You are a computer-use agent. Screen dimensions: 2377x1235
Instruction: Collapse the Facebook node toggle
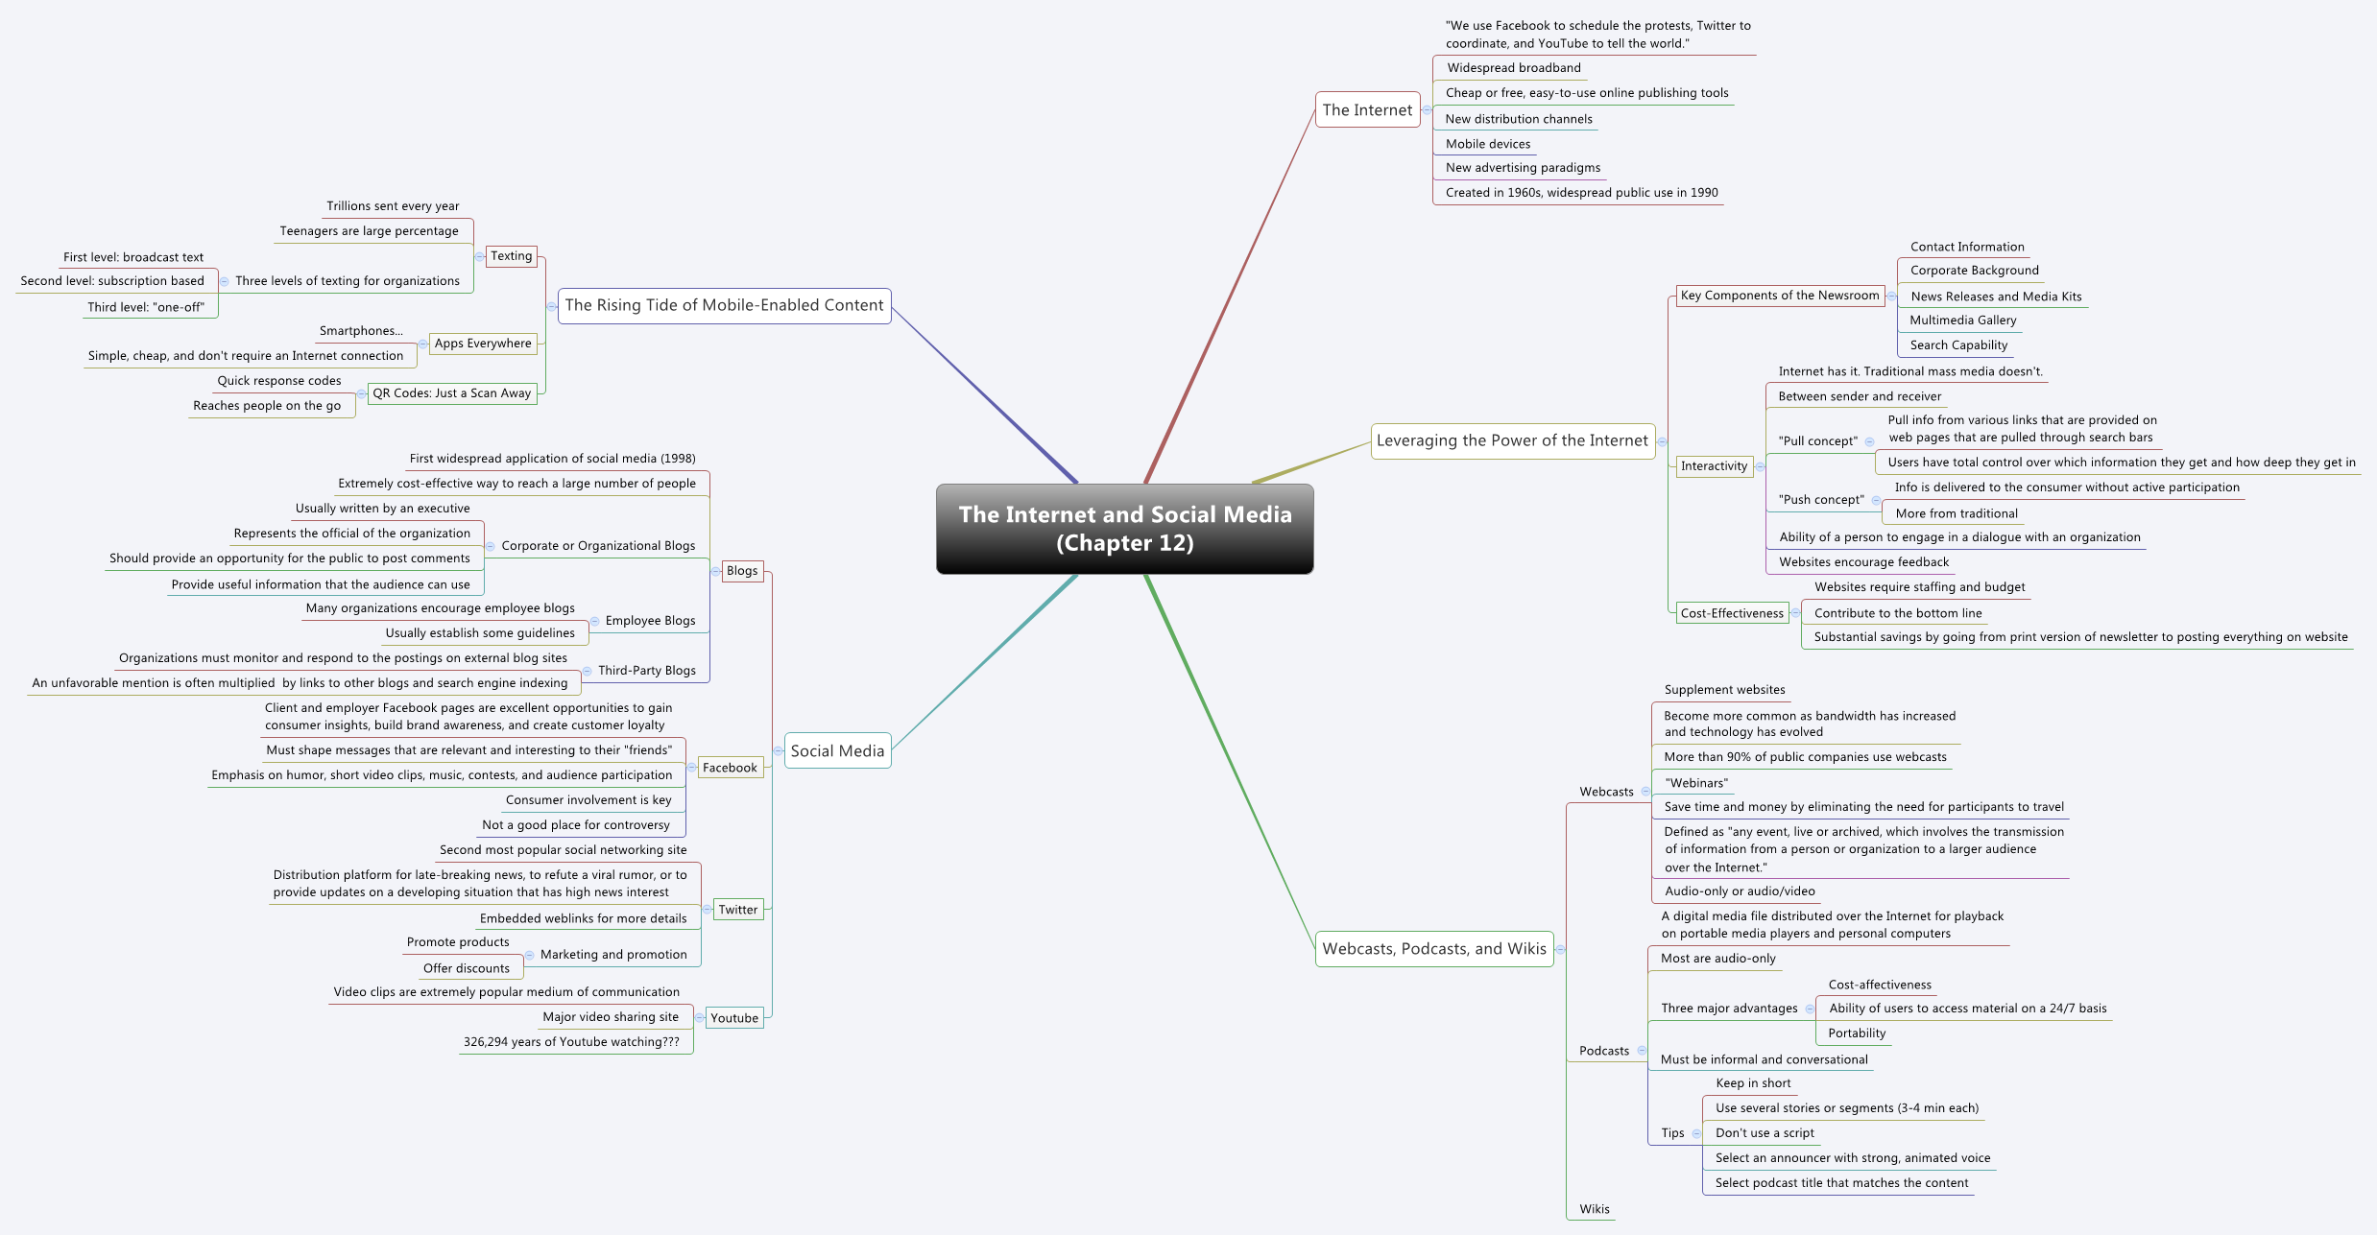pyautogui.click(x=691, y=768)
